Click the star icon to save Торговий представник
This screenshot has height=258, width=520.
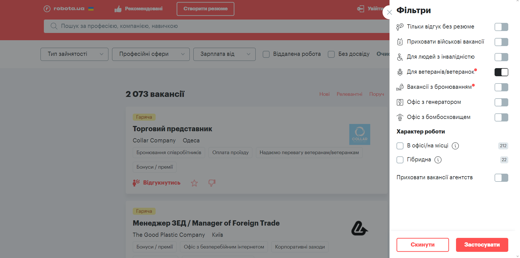point(194,183)
